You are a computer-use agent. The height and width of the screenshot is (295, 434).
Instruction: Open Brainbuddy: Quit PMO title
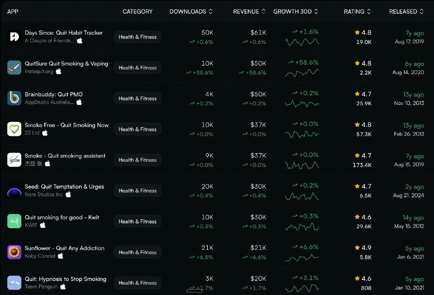pos(54,95)
